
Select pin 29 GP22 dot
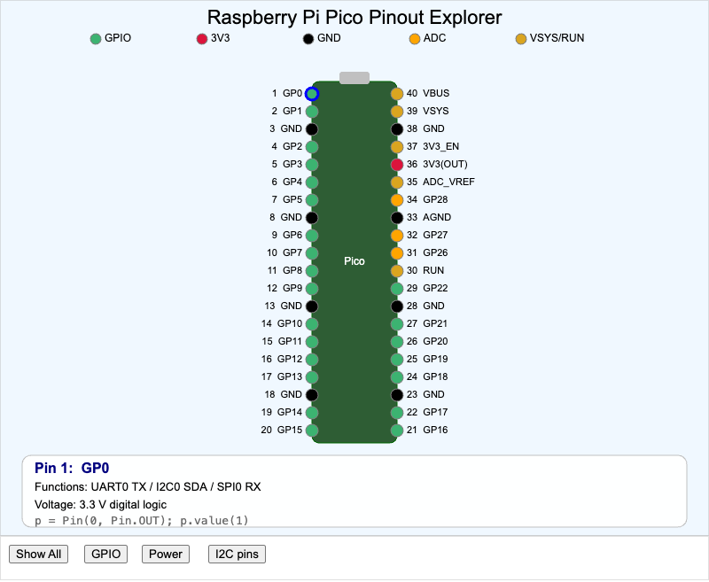click(397, 289)
